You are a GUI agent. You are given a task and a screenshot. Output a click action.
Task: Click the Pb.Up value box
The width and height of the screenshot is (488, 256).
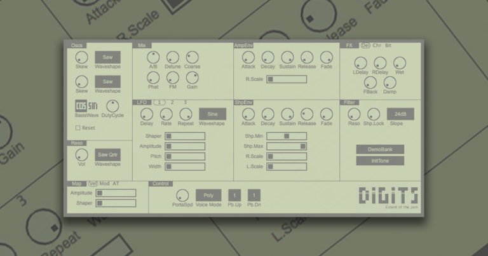coord(234,196)
